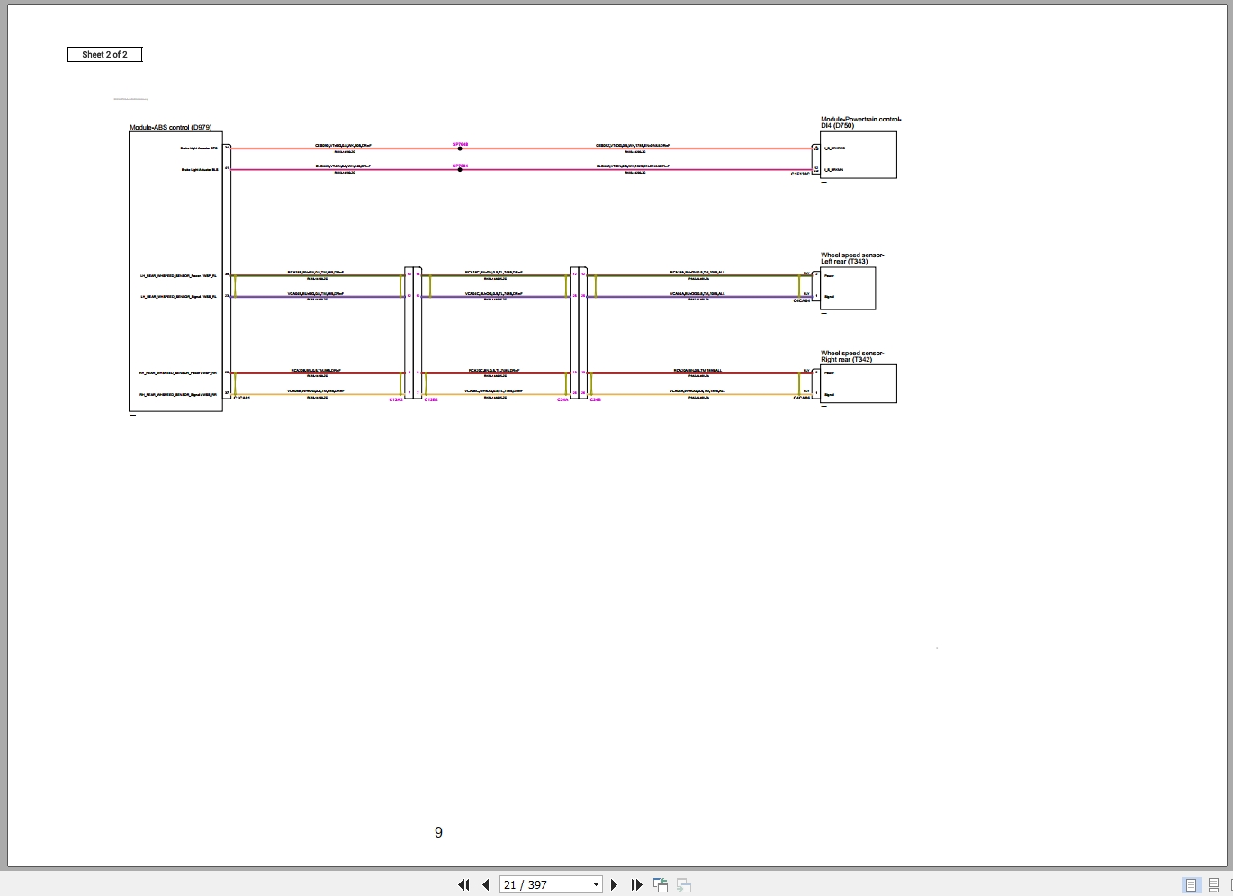Click splice label SP7564

(460, 166)
